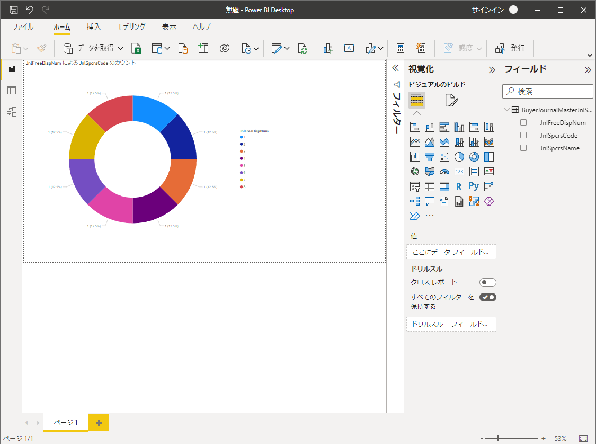This screenshot has height=445, width=596.
Task: Pick the treemap visual icon
Action: point(489,157)
